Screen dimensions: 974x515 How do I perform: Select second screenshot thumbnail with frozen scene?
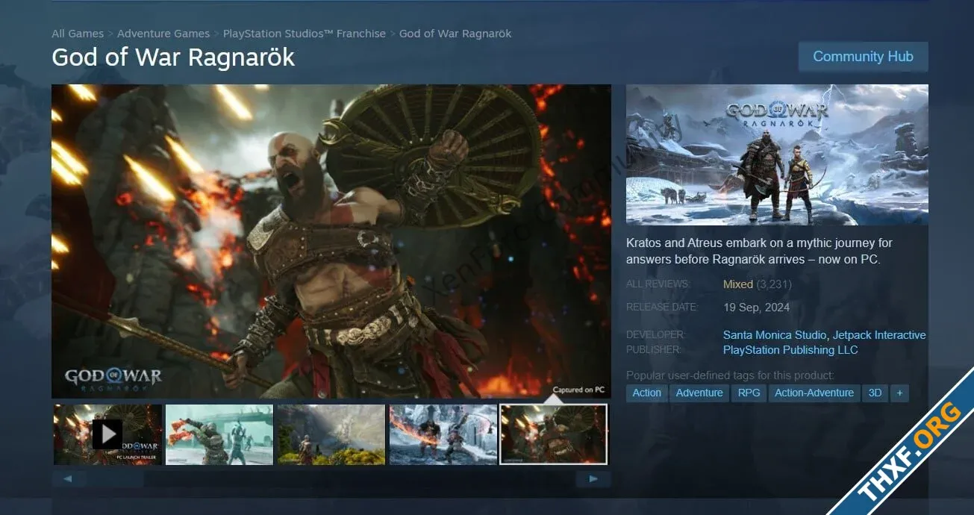219,434
